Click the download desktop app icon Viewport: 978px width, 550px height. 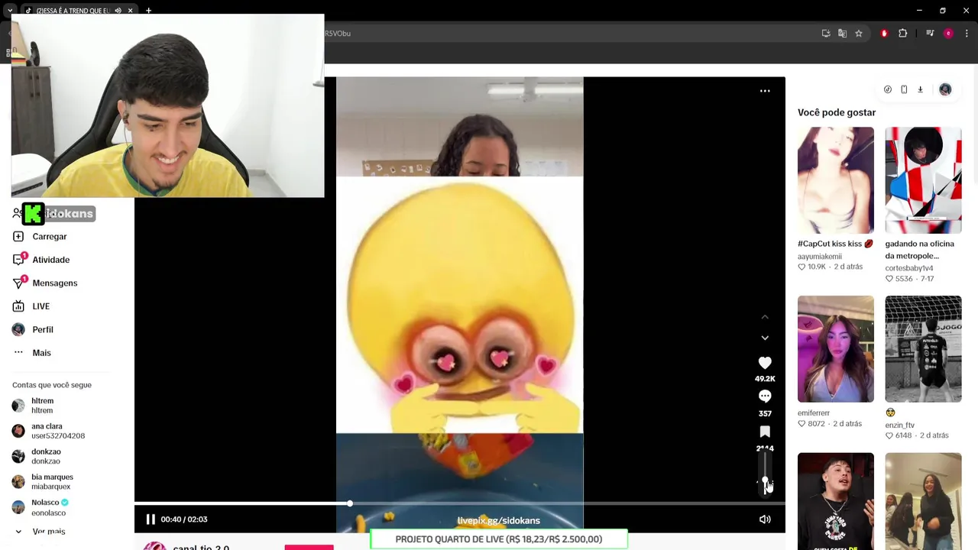click(920, 89)
